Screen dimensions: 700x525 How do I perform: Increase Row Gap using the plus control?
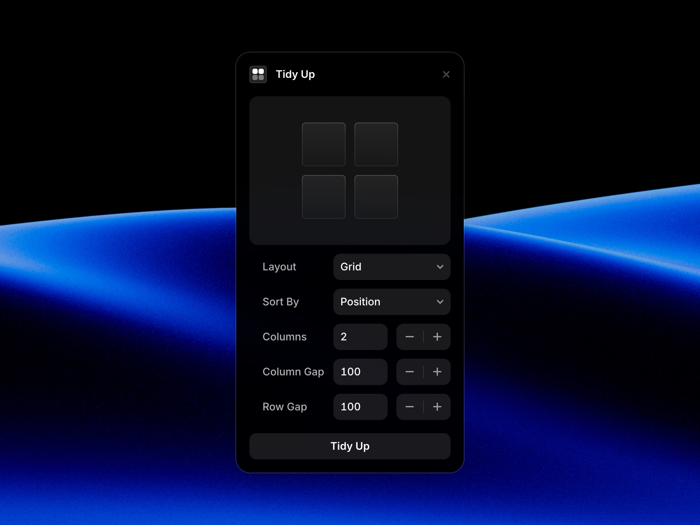click(x=437, y=407)
